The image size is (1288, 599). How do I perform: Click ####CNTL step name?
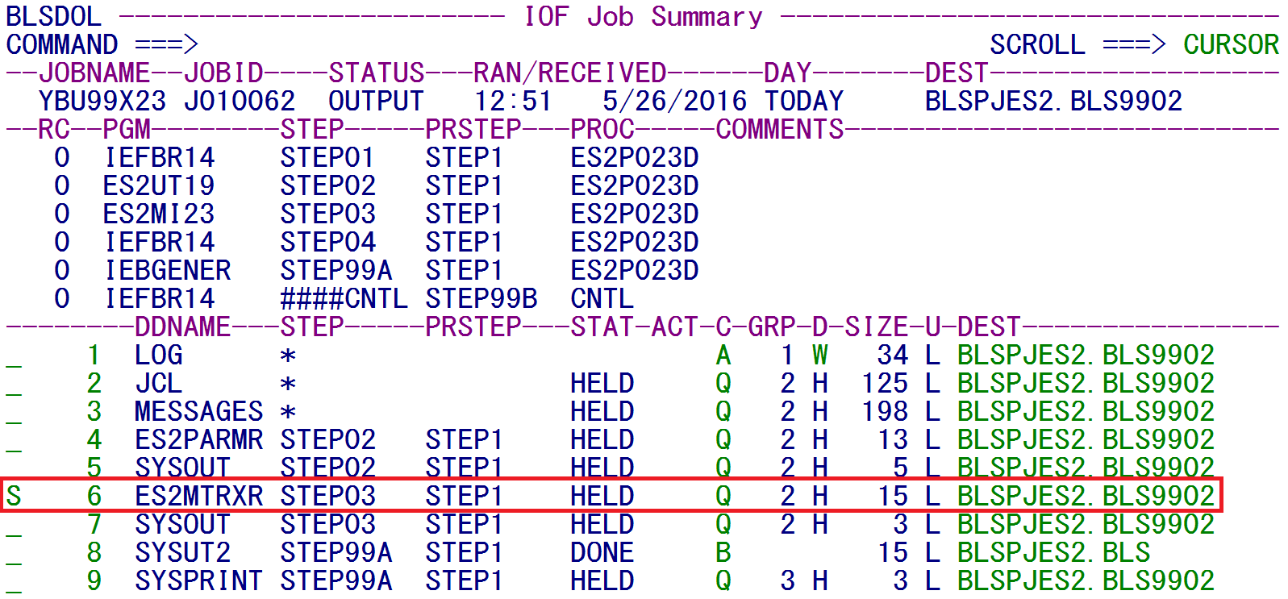(x=344, y=299)
